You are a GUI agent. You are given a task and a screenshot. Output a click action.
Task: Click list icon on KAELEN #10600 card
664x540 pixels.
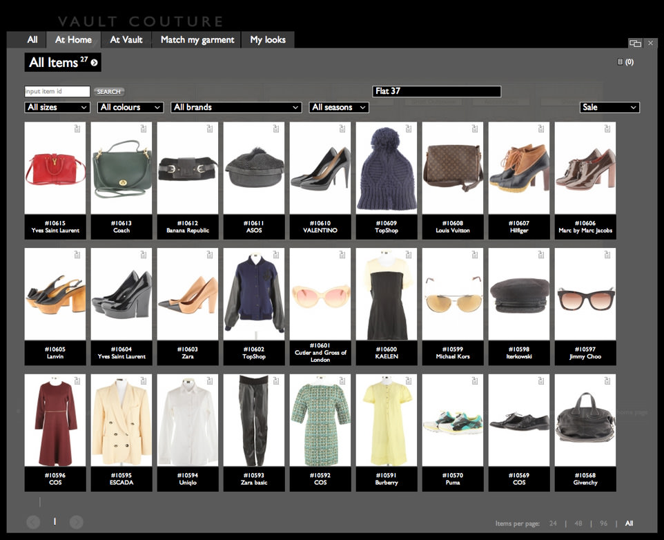coord(409,255)
